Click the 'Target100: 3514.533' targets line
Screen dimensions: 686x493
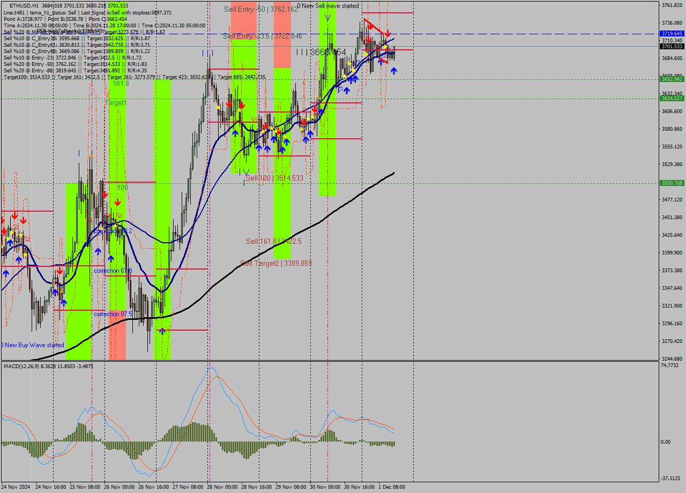(135, 77)
